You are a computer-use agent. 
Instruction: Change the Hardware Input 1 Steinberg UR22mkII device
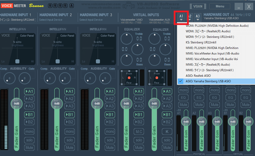[18, 20]
